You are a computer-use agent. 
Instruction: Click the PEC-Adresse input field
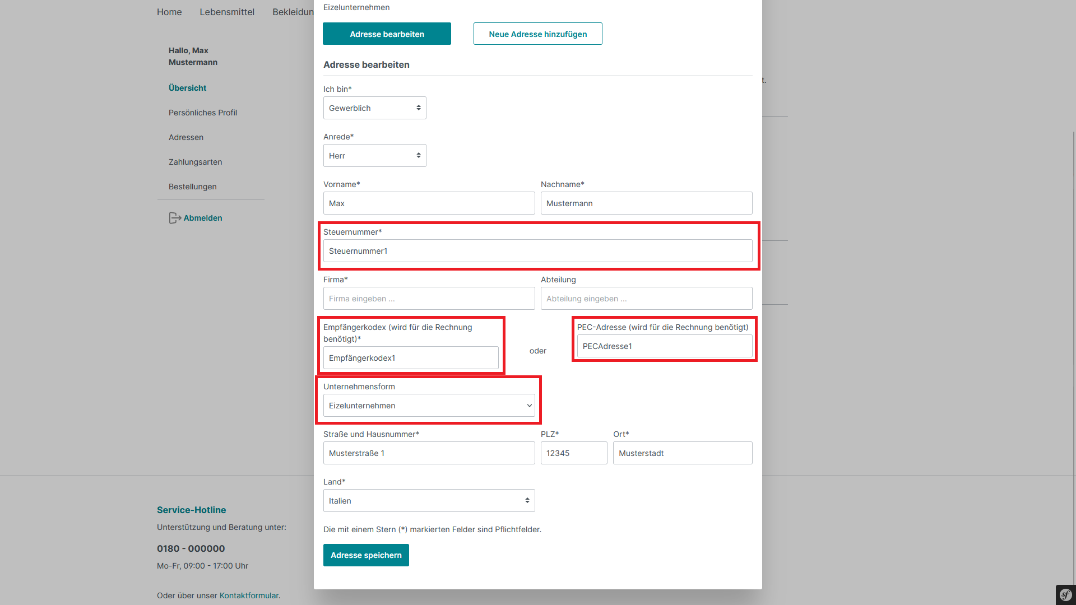pyautogui.click(x=665, y=346)
